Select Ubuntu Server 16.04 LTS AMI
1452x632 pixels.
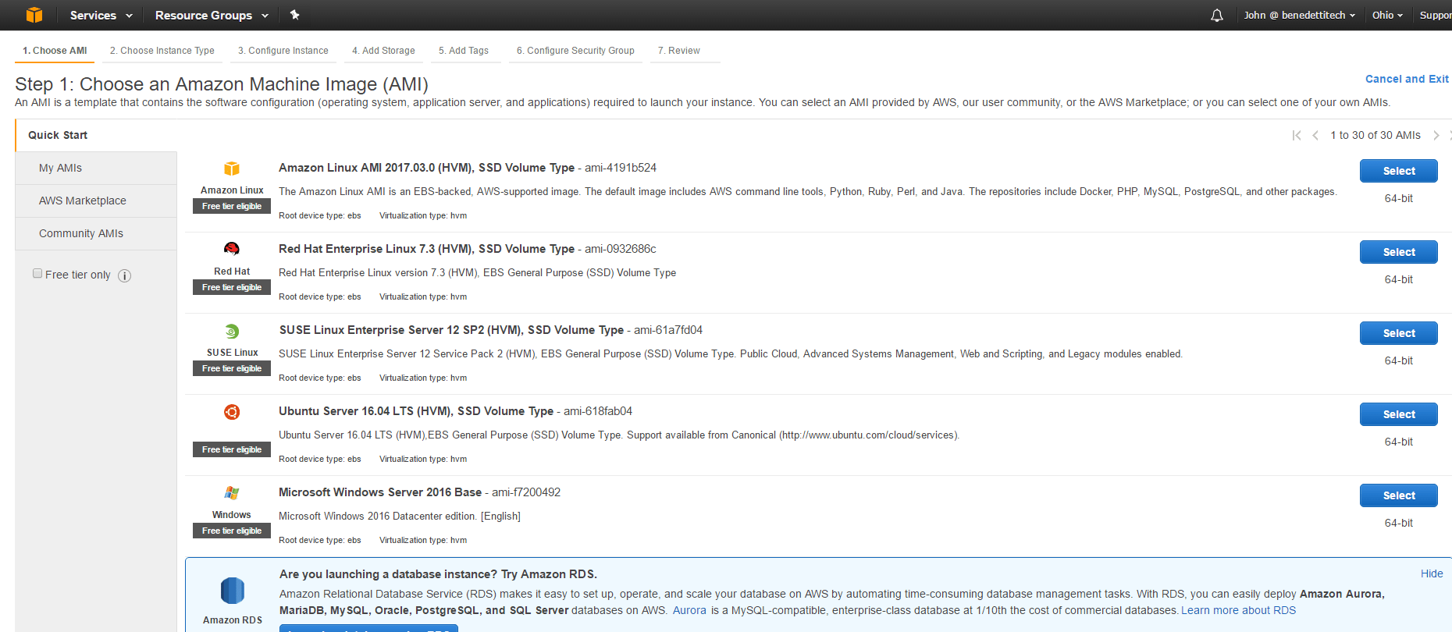[x=1398, y=414]
